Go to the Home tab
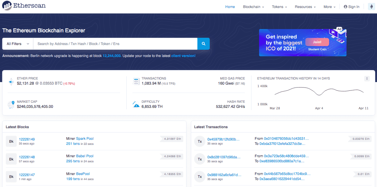This screenshot has width=377, height=187. pyautogui.click(x=230, y=7)
